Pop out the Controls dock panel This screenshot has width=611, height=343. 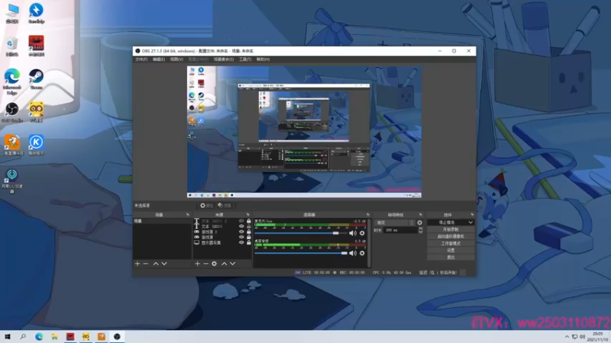pyautogui.click(x=472, y=215)
